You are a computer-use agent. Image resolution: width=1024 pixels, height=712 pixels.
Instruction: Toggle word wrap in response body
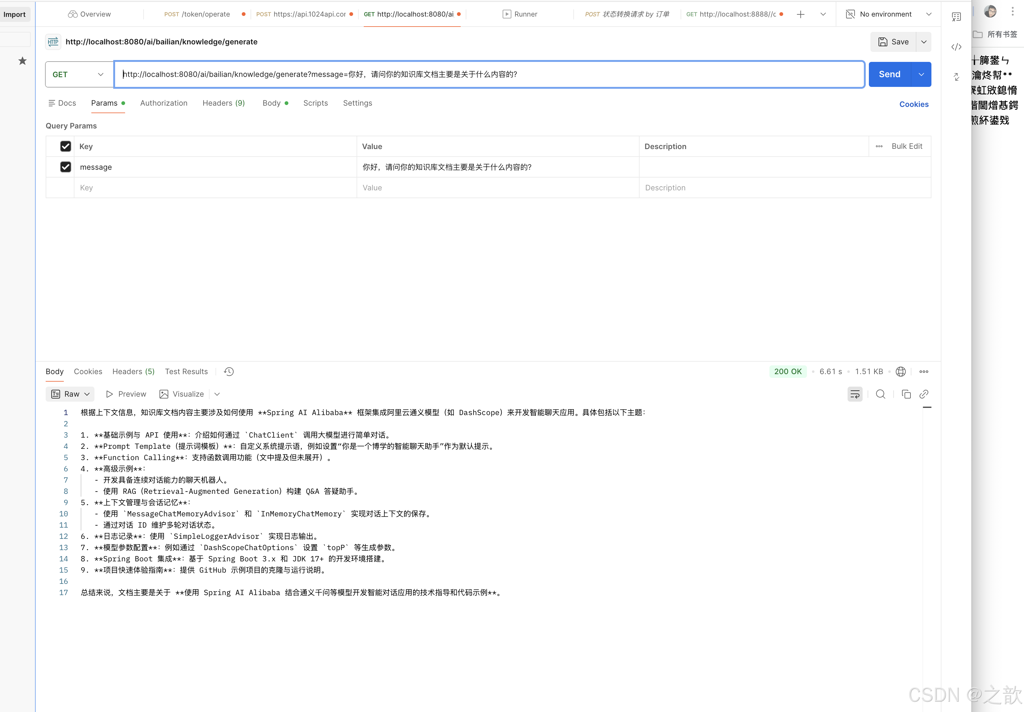854,394
